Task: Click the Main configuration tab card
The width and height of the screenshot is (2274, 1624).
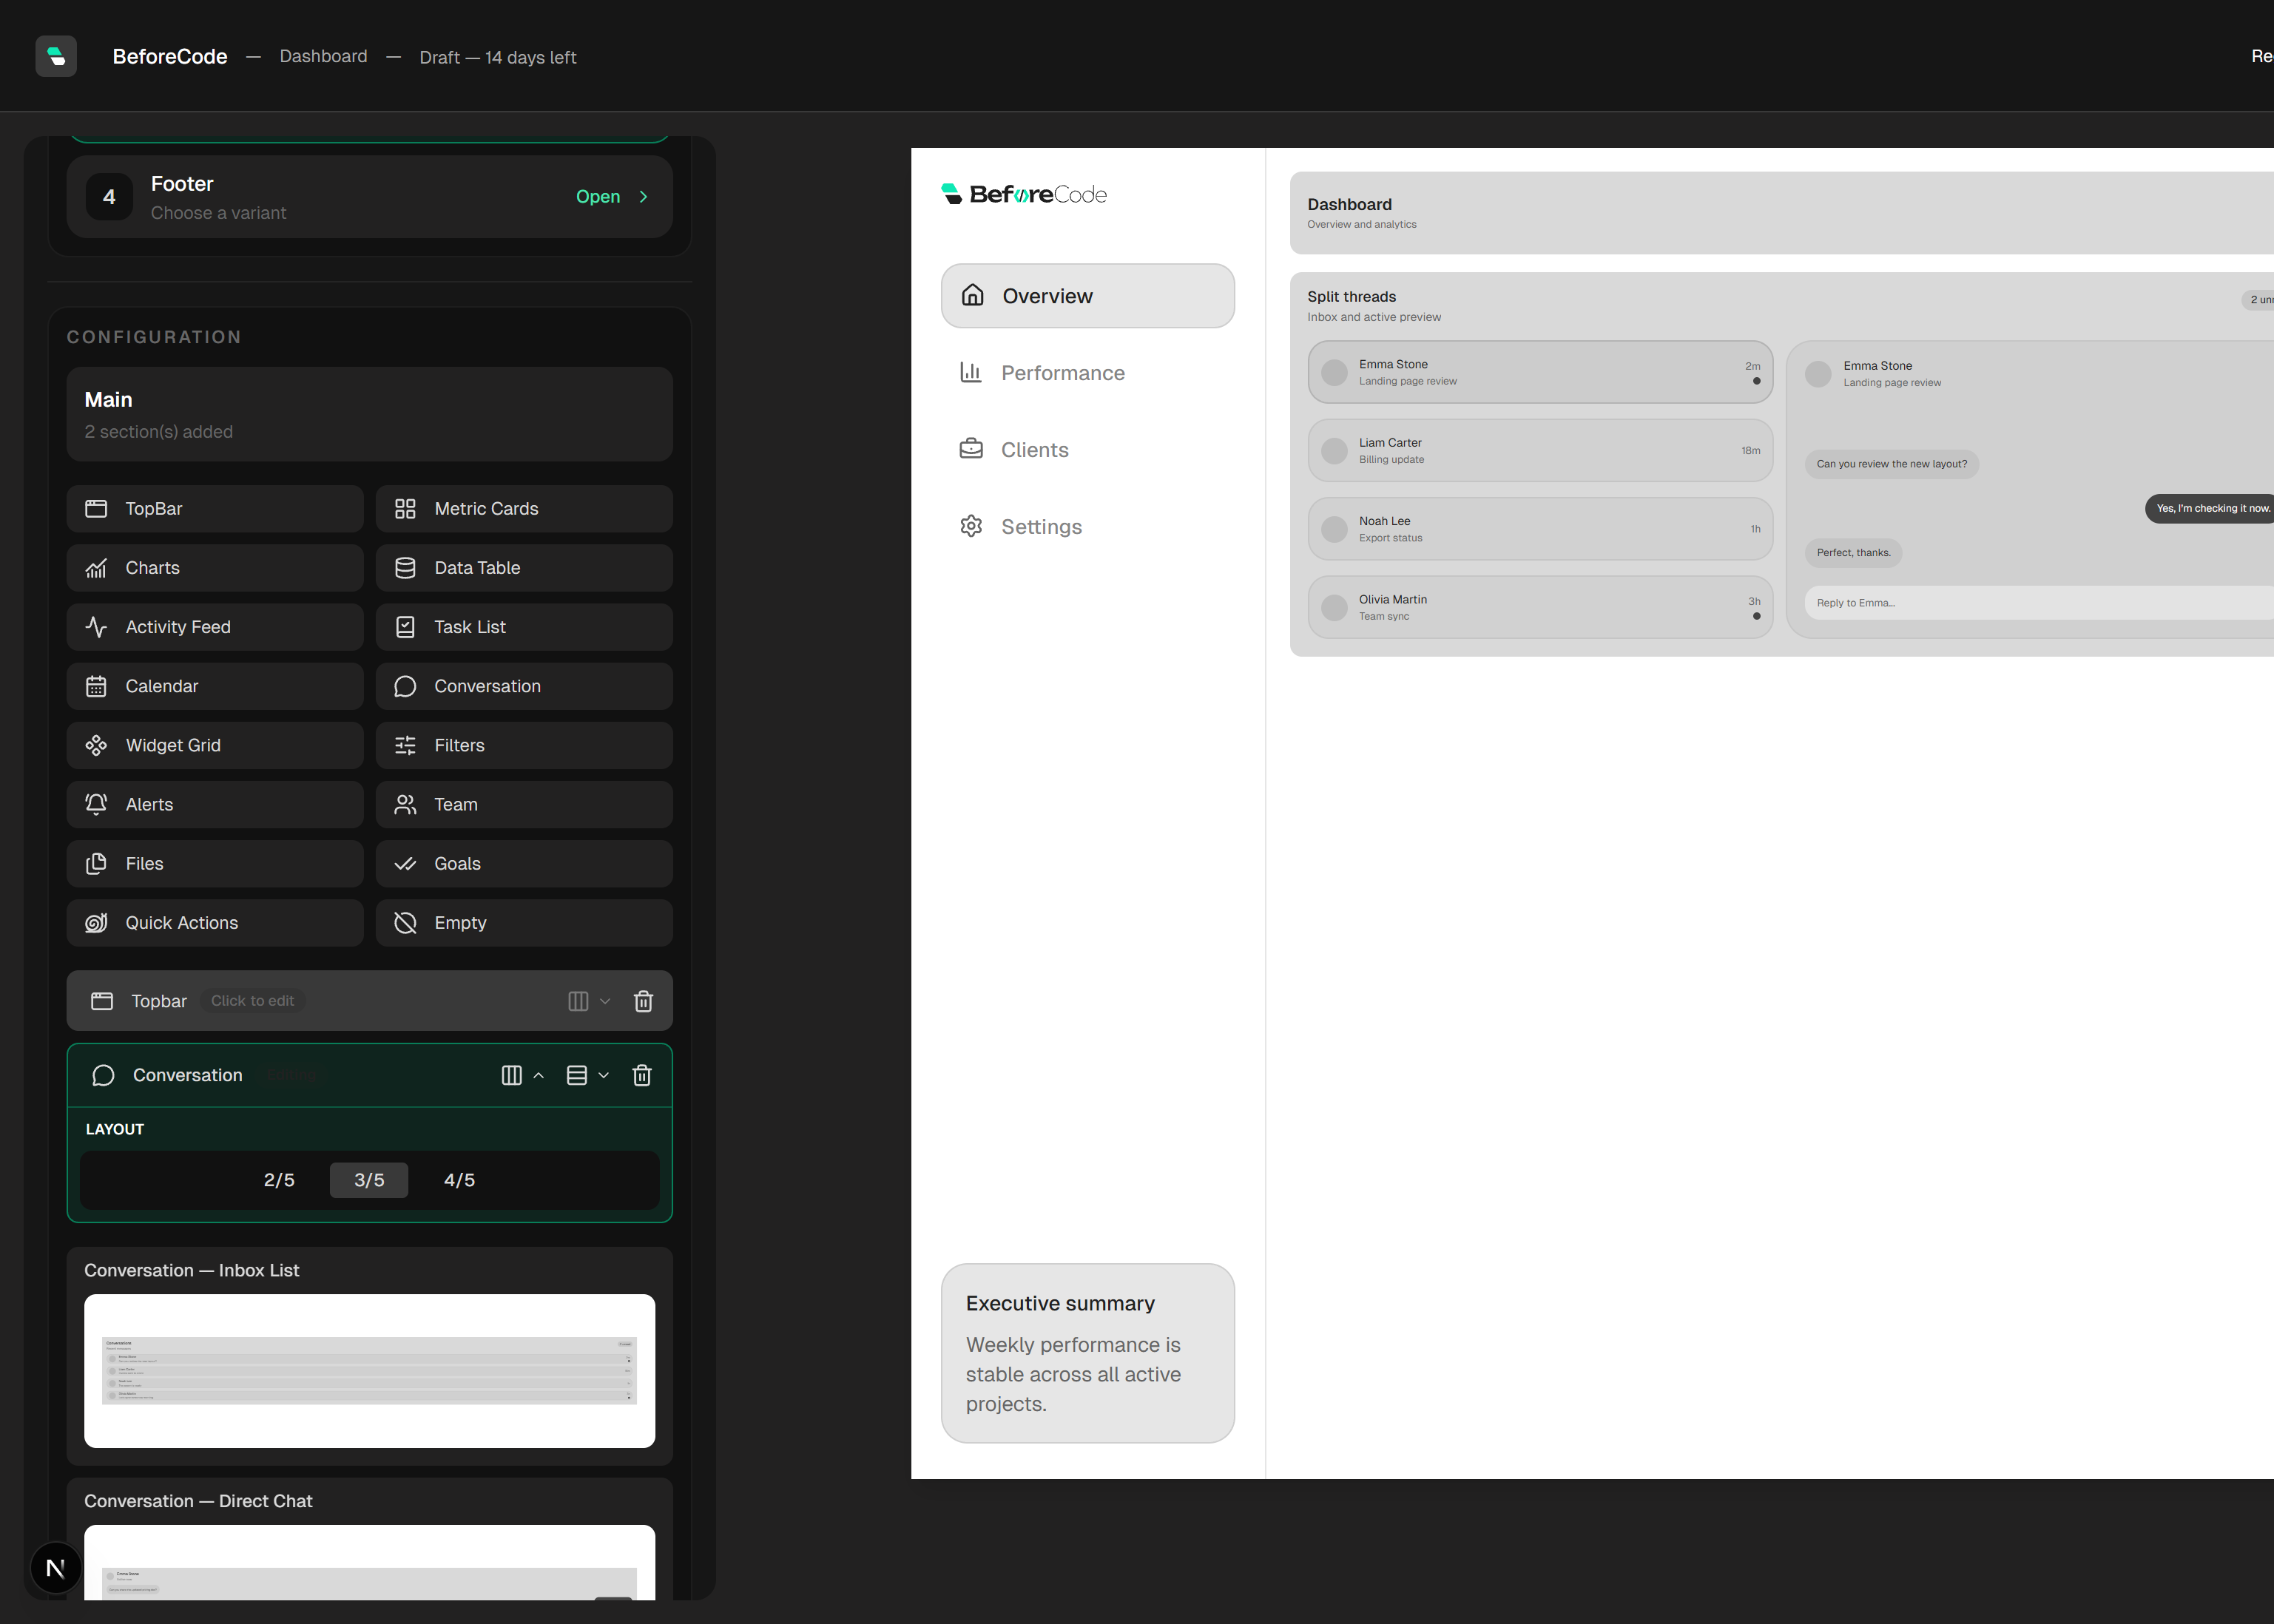Action: [369, 414]
